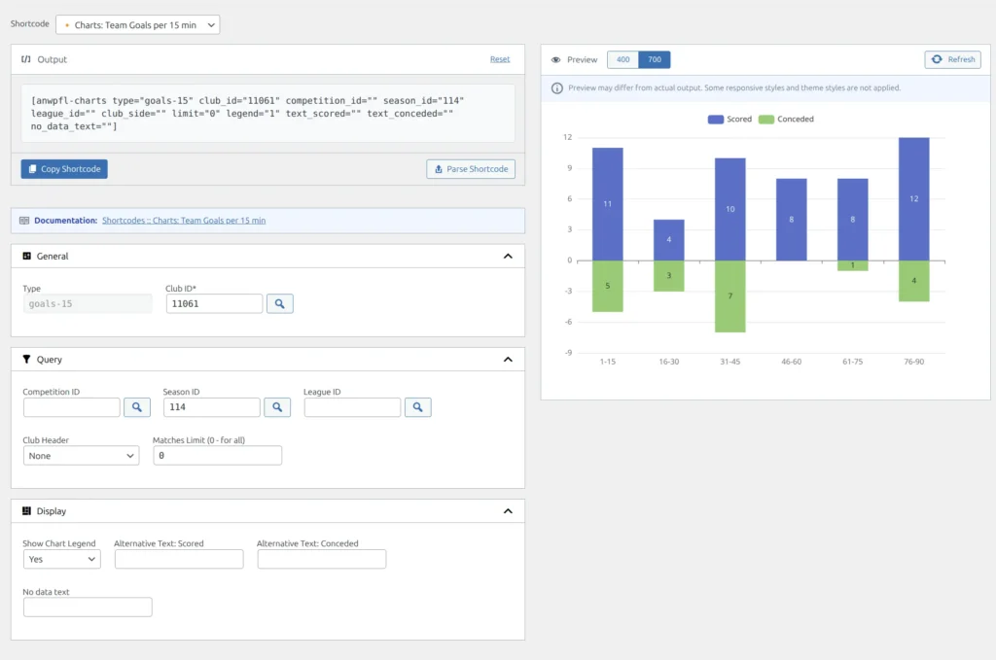The image size is (996, 660).
Task: Toggle the Conceded legend color box
Action: (x=766, y=120)
